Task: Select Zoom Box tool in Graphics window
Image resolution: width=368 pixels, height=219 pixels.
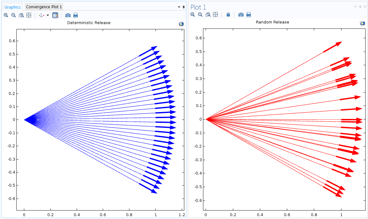Action: coord(21,15)
